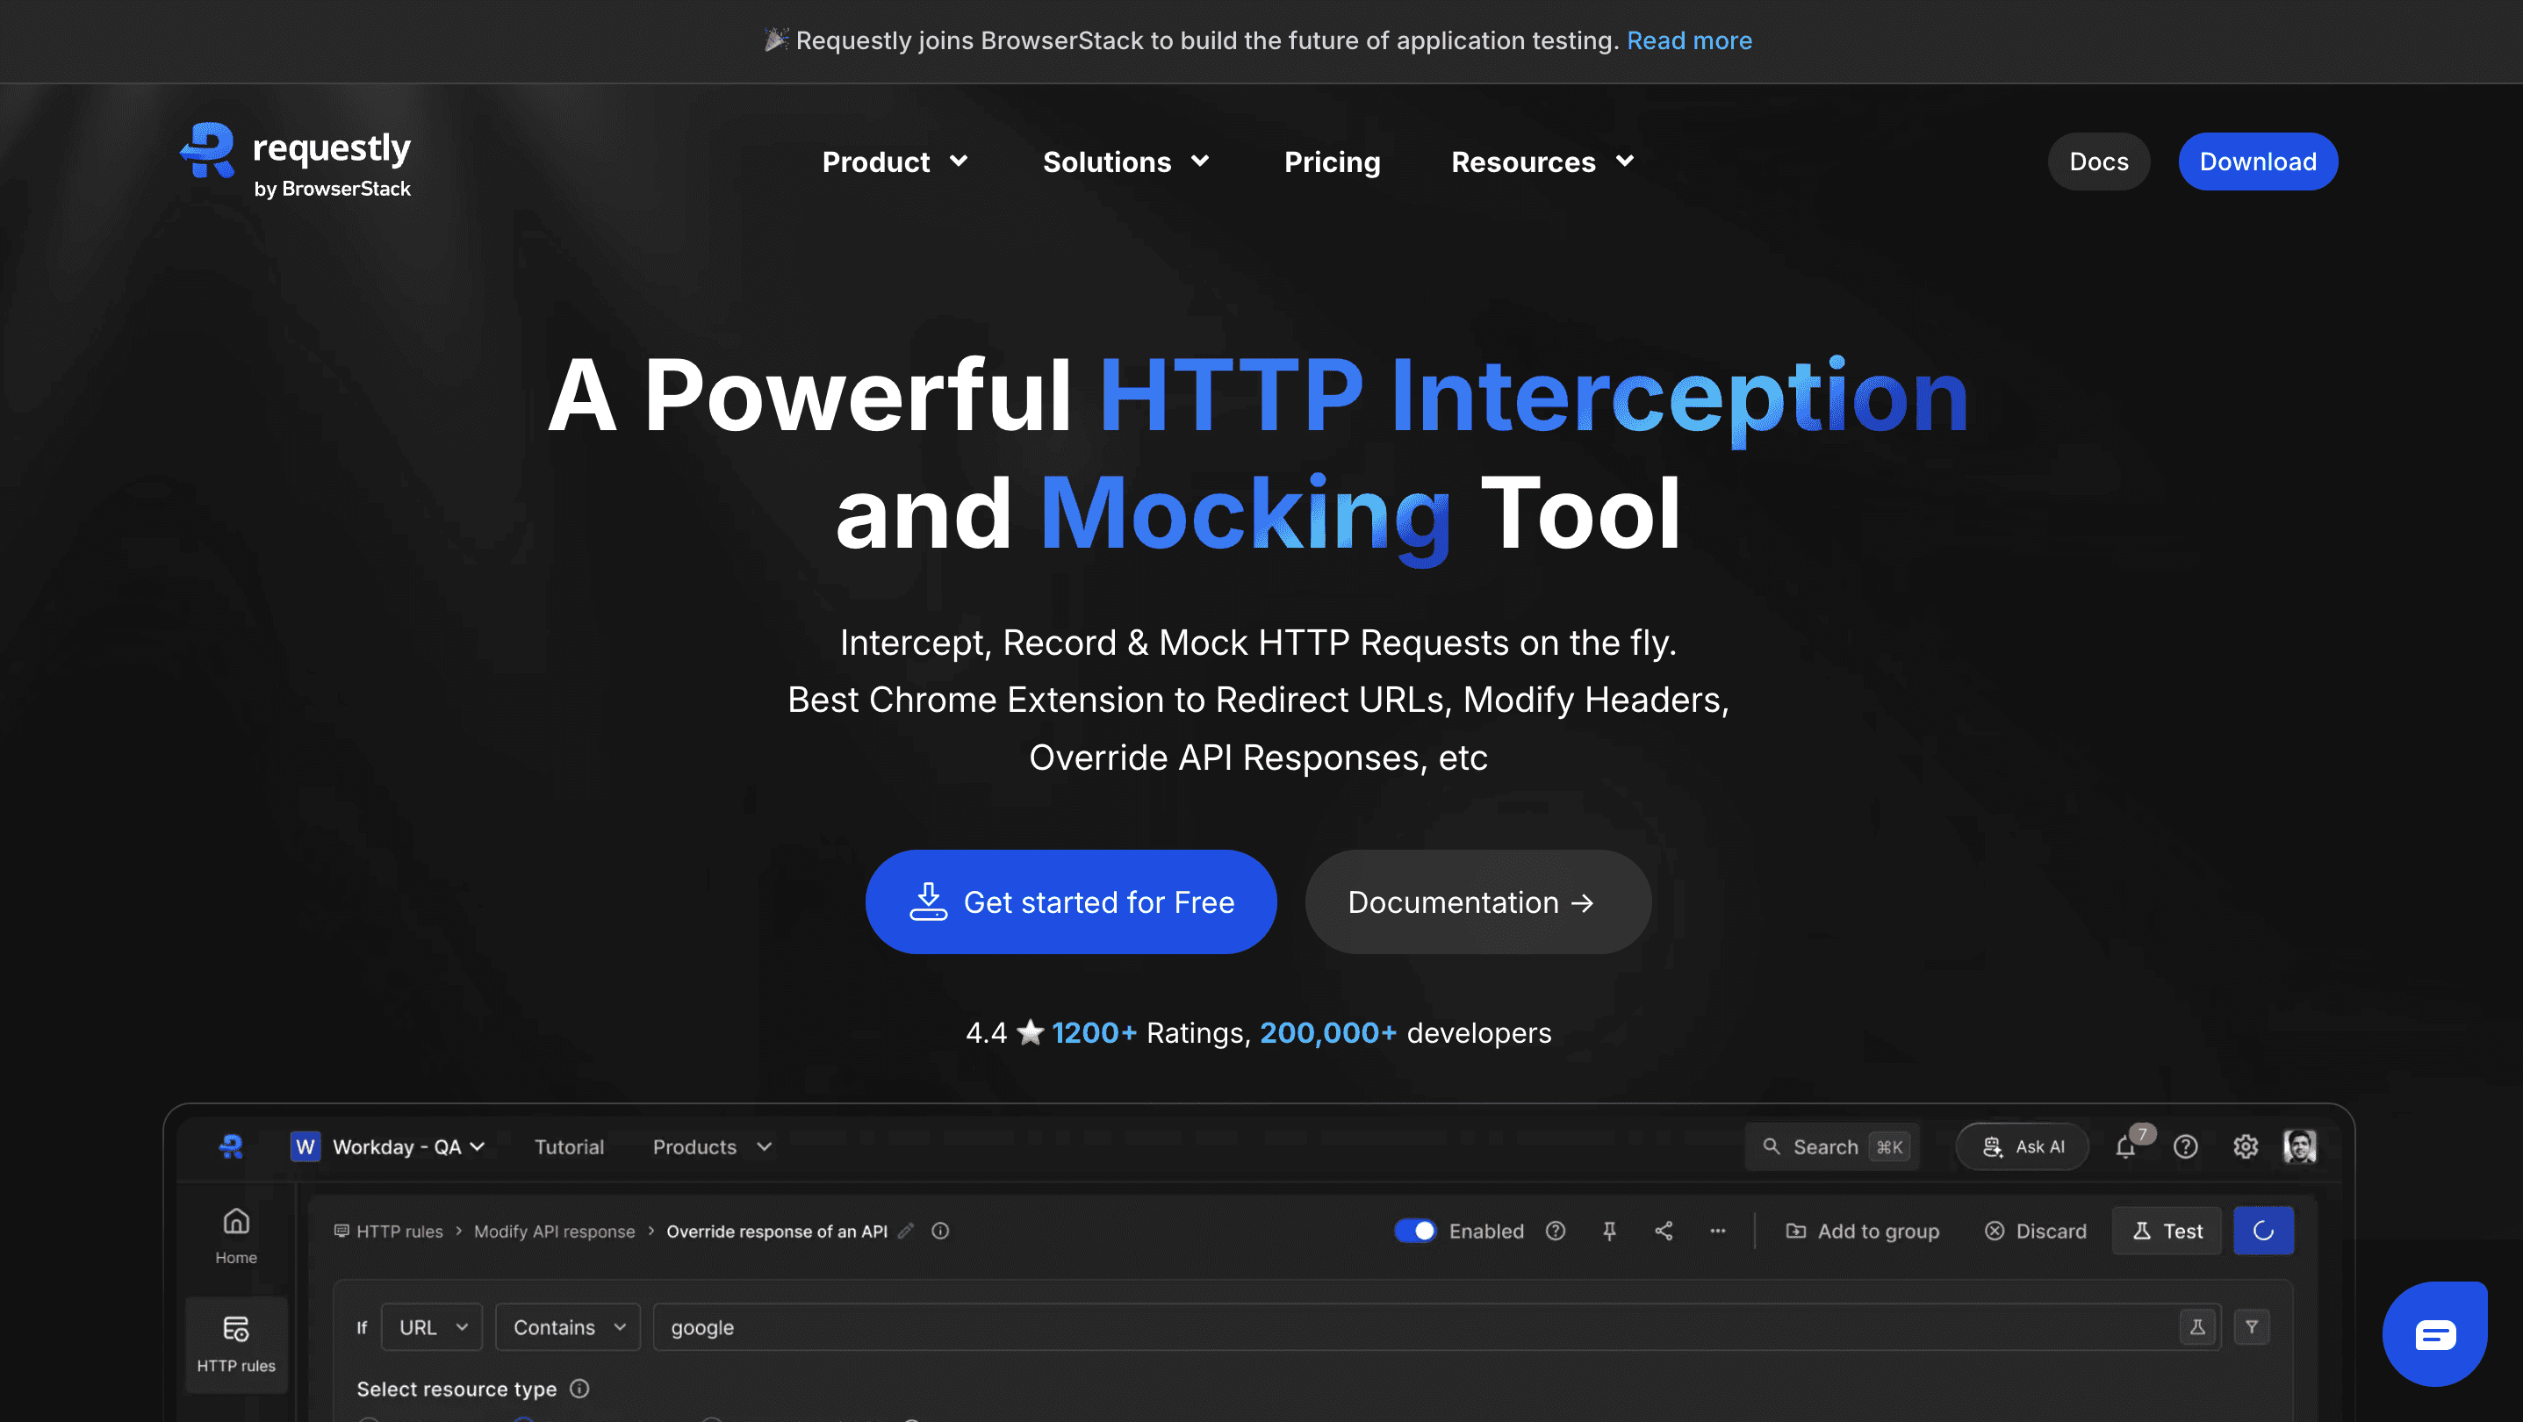Viewport: 2523px width, 1422px height.
Task: Edit the rule name with the pencil icon
Action: (x=906, y=1231)
